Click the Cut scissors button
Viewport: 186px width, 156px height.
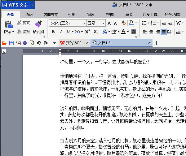24,23
